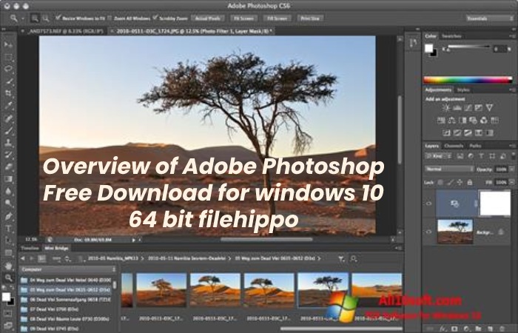
Task: Click foreground color swatch in Color panel
Action: (428, 48)
